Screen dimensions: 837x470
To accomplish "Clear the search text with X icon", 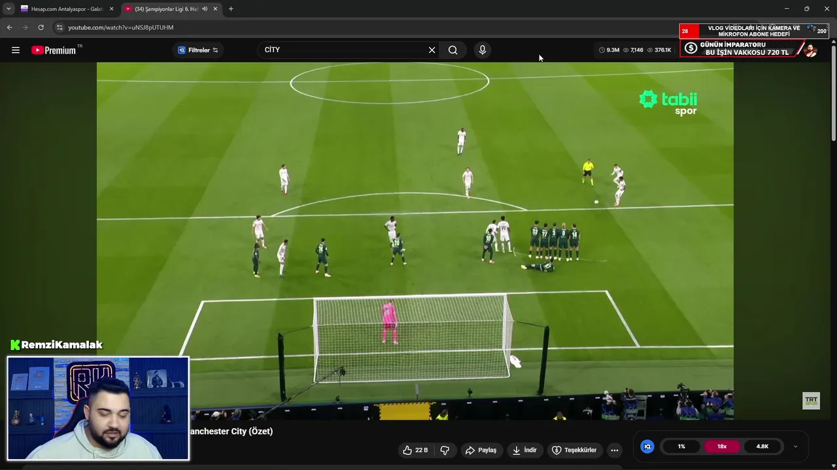I will tap(432, 50).
